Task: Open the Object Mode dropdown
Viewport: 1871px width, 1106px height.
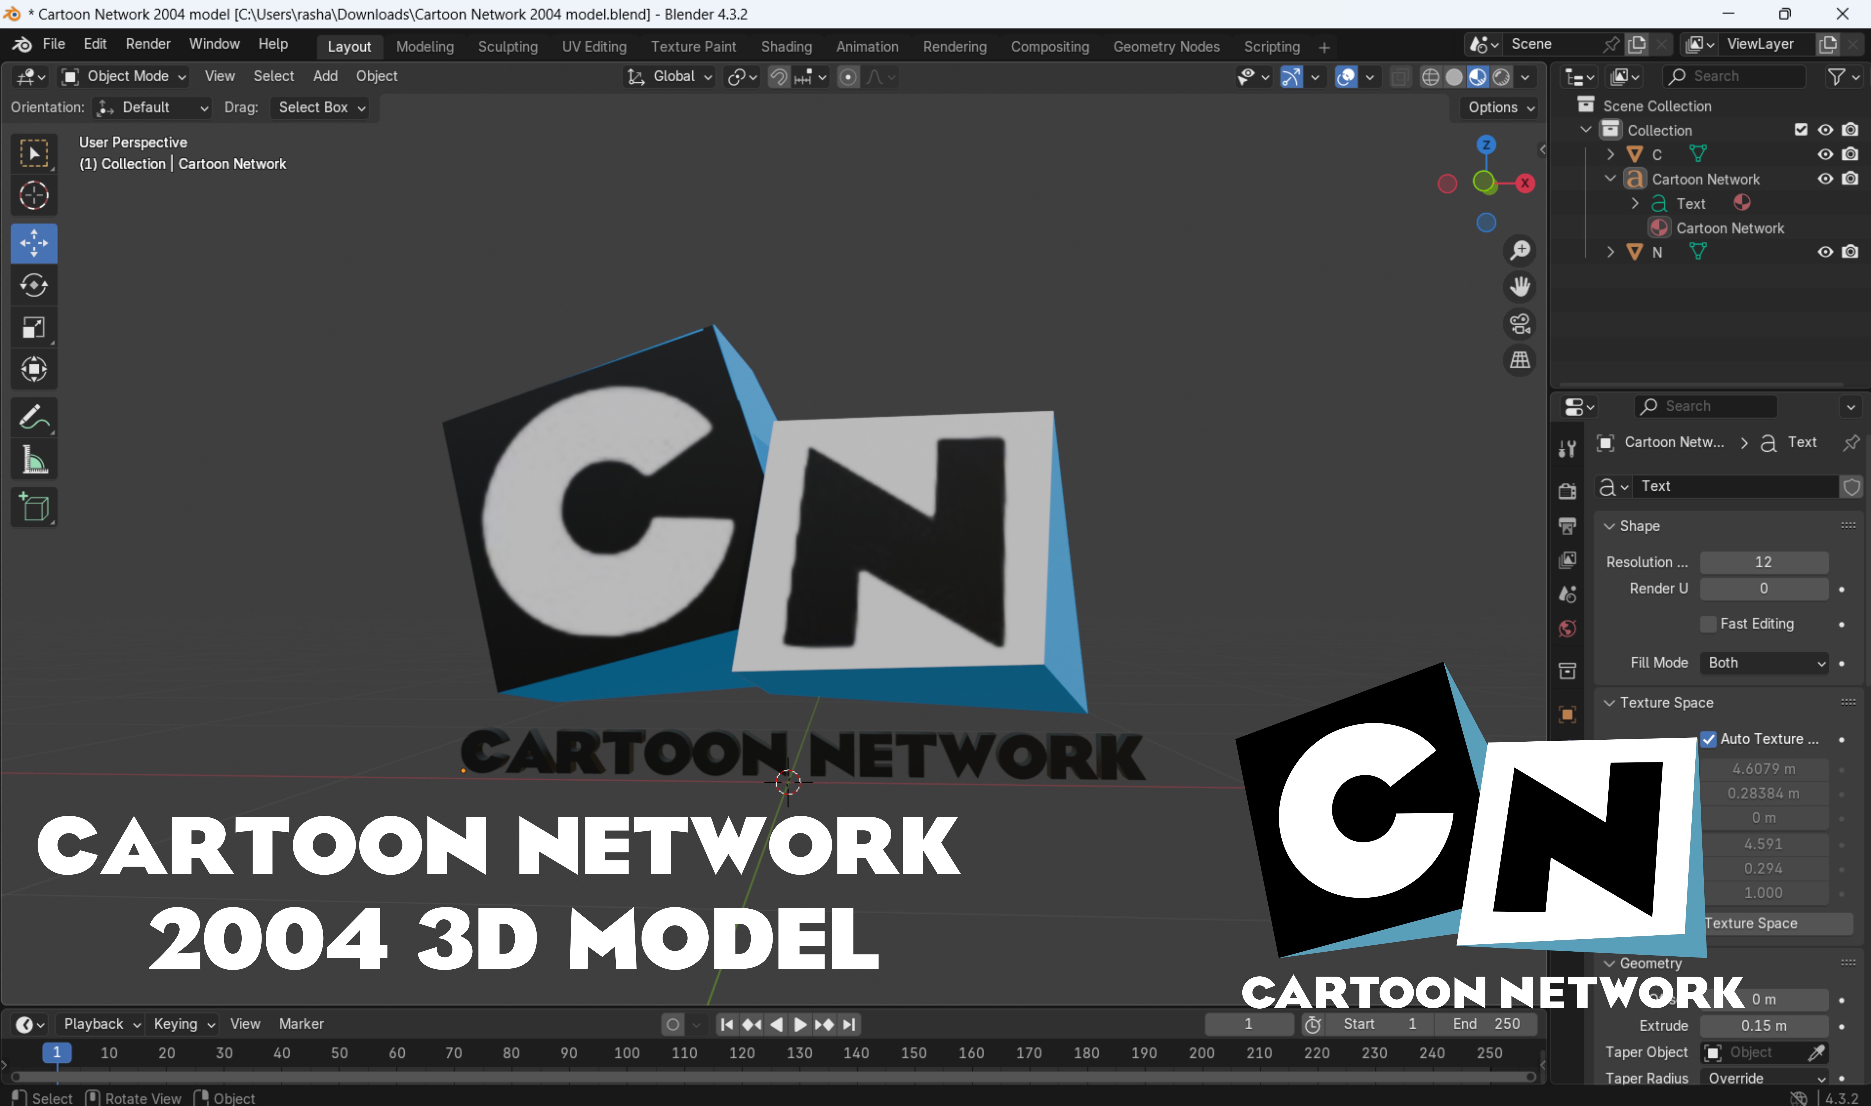Action: (124, 76)
